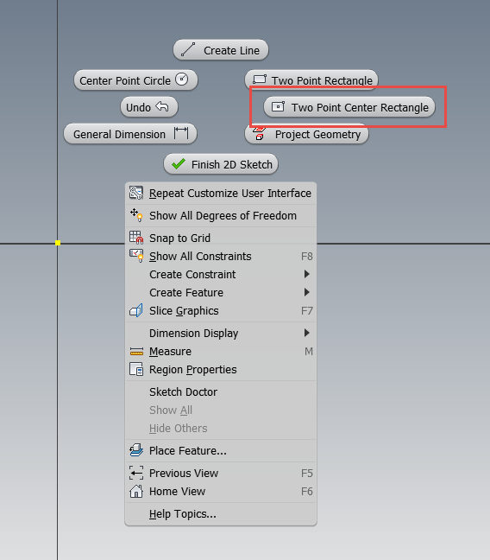Click the Two Point Center Rectangle icon
This screenshot has width=490, height=560.
(x=278, y=106)
